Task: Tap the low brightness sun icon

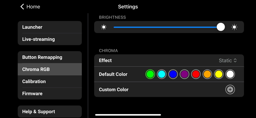Action: [104, 27]
